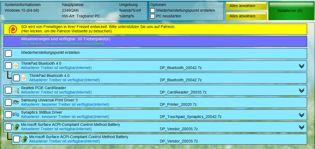Click the Patreon logo icon
Screen dimensions: 315x149
click(13, 29)
